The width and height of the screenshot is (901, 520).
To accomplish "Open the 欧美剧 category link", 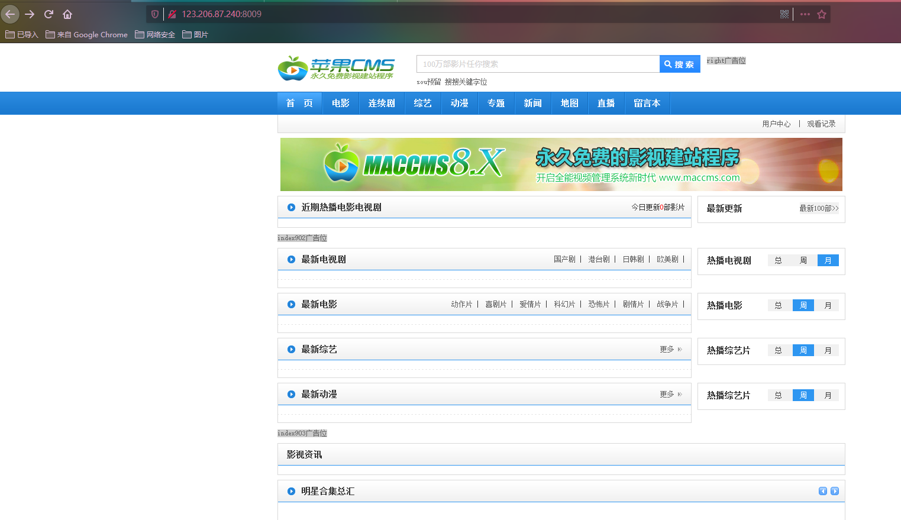I will (667, 259).
